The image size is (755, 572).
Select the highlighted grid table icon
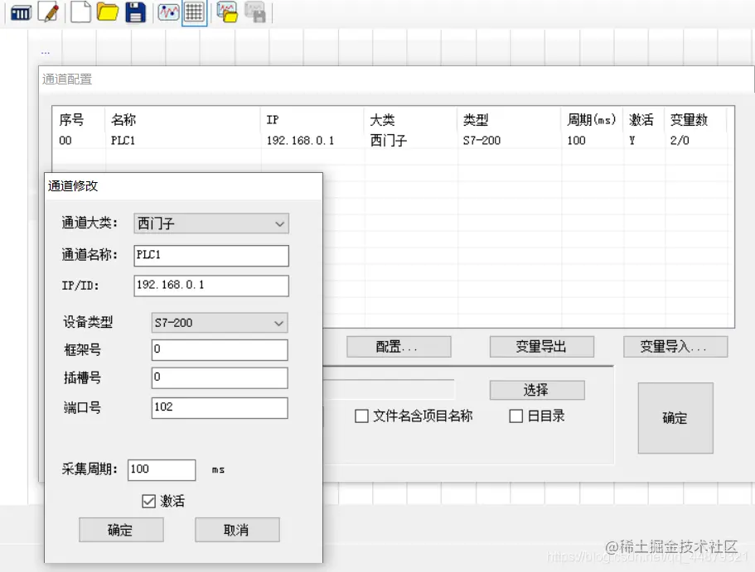[x=194, y=12]
